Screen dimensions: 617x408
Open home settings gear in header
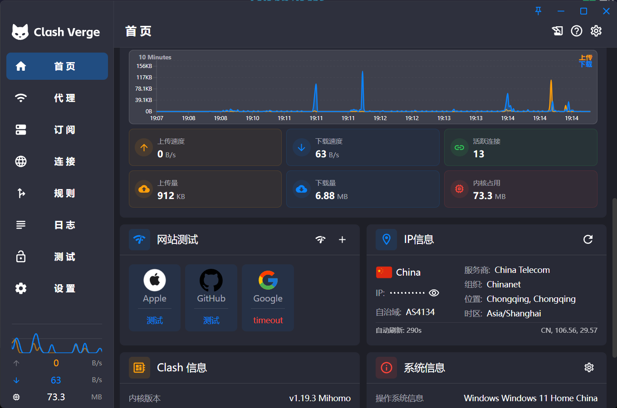(x=596, y=31)
